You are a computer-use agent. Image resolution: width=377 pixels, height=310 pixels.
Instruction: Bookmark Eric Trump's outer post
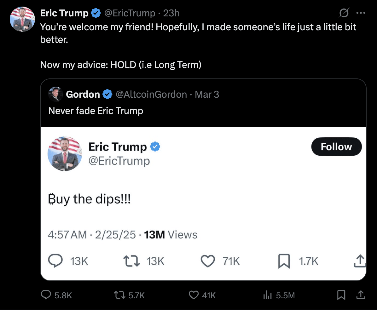341,295
